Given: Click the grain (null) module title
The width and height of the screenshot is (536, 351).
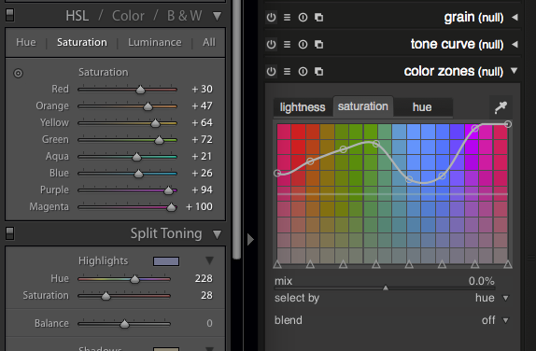Looking at the screenshot, I should pyautogui.click(x=473, y=17).
